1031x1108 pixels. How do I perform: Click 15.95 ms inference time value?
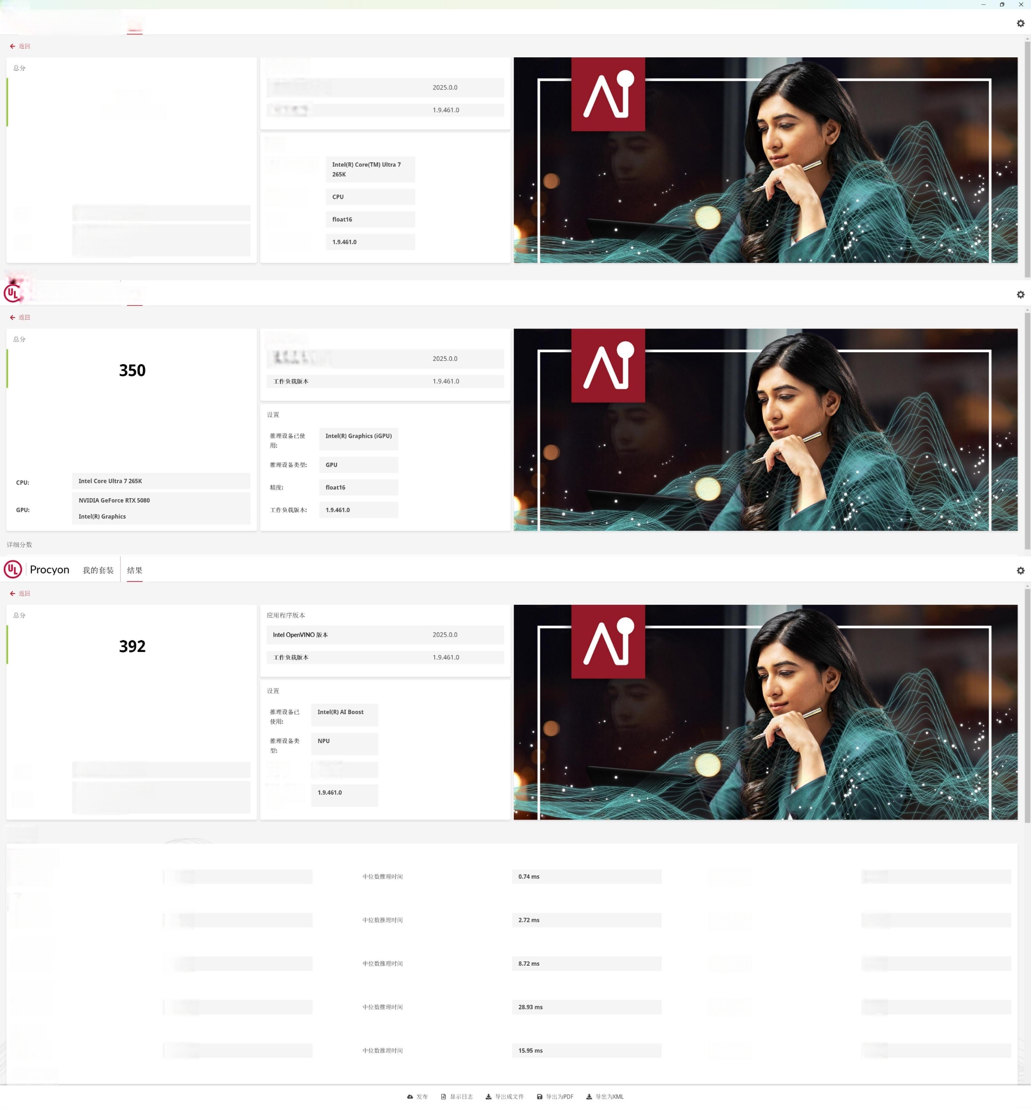pos(586,1051)
